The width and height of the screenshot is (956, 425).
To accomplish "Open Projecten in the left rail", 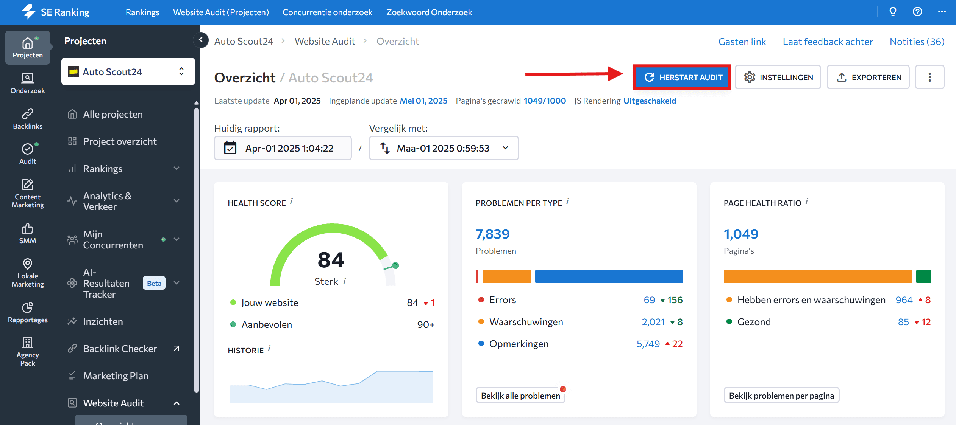I will pyautogui.click(x=28, y=48).
